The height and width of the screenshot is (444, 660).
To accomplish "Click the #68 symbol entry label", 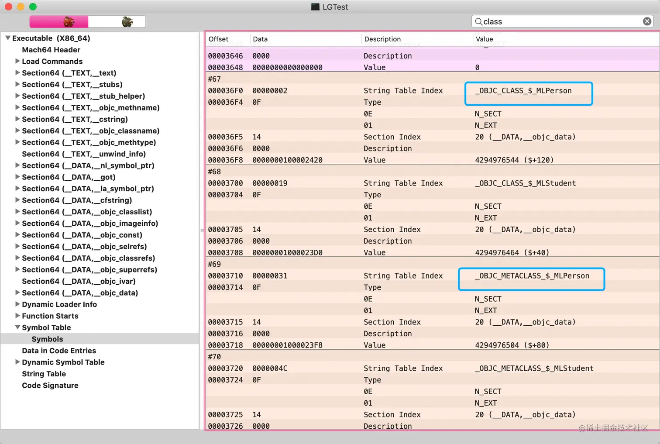I will pos(214,172).
